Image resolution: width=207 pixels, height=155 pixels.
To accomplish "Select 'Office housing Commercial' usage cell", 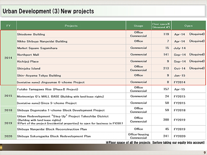I will (139, 136).
